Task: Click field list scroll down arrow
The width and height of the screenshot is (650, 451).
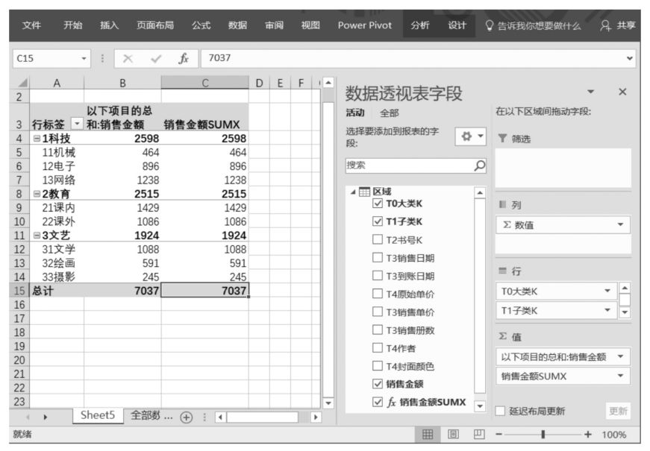Action: click(x=480, y=406)
